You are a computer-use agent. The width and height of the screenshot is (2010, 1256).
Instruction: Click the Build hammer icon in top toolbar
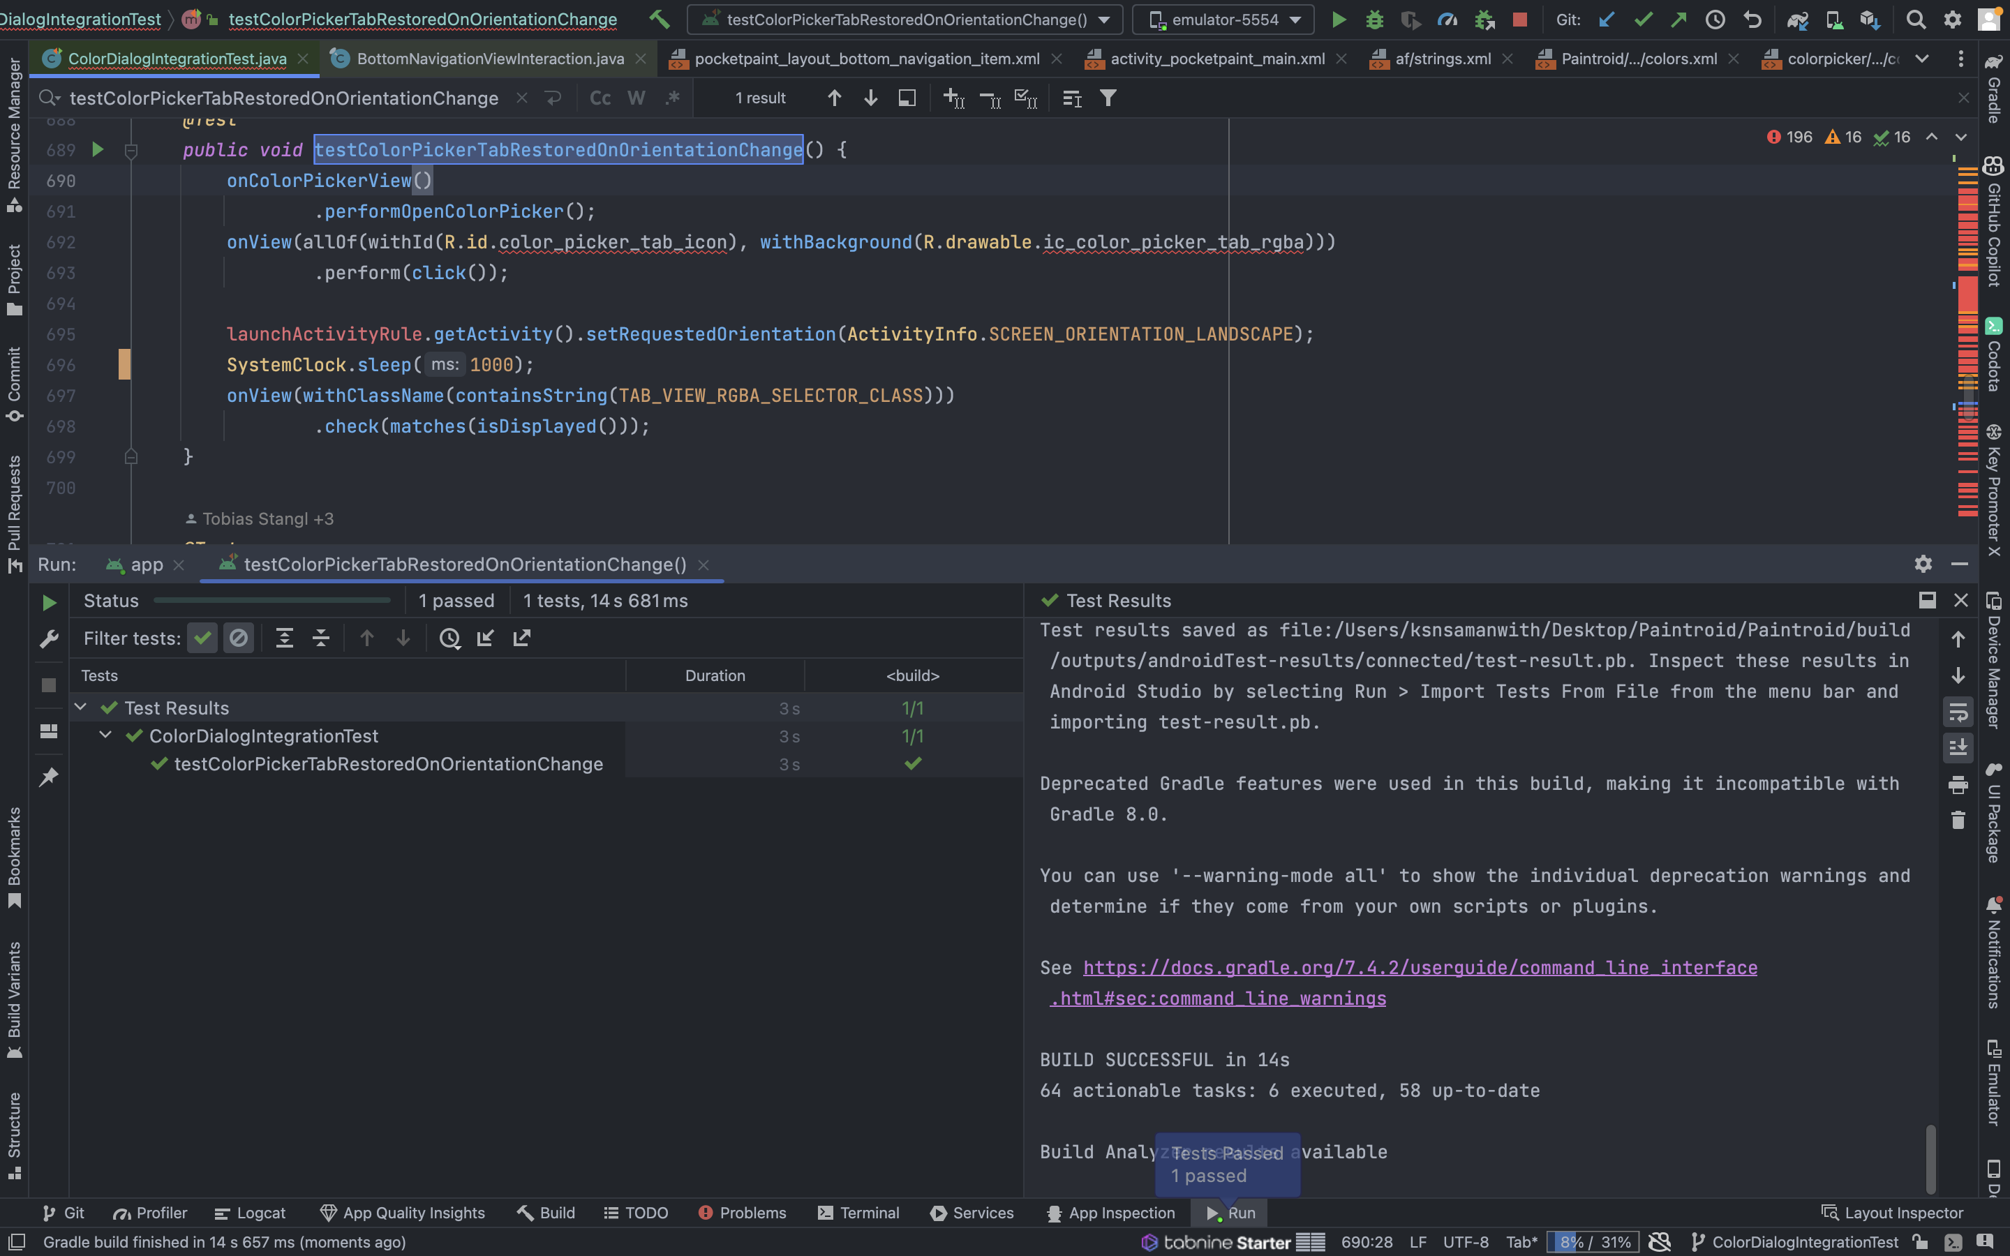(x=660, y=19)
